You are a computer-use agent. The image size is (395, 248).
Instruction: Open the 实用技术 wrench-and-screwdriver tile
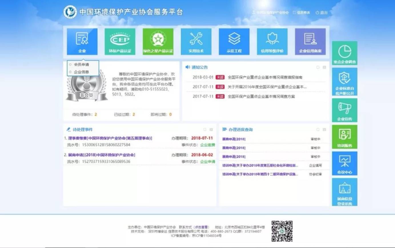(196, 41)
